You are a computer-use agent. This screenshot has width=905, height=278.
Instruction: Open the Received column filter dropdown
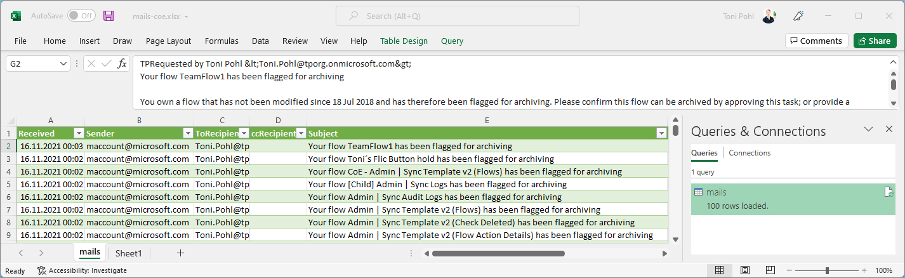[x=79, y=133]
